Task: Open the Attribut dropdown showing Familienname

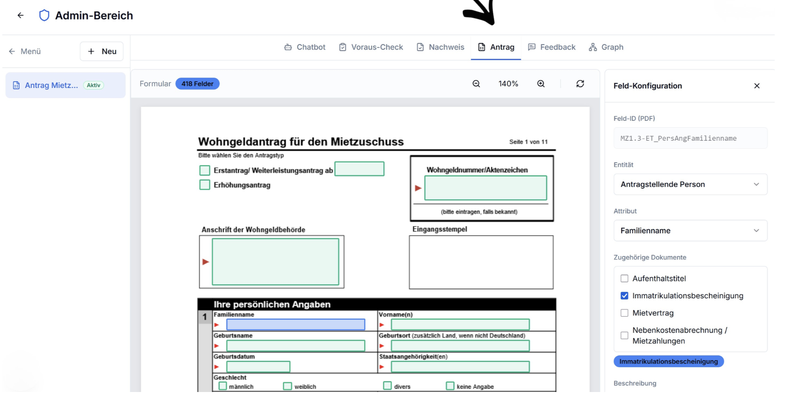Action: click(x=690, y=231)
